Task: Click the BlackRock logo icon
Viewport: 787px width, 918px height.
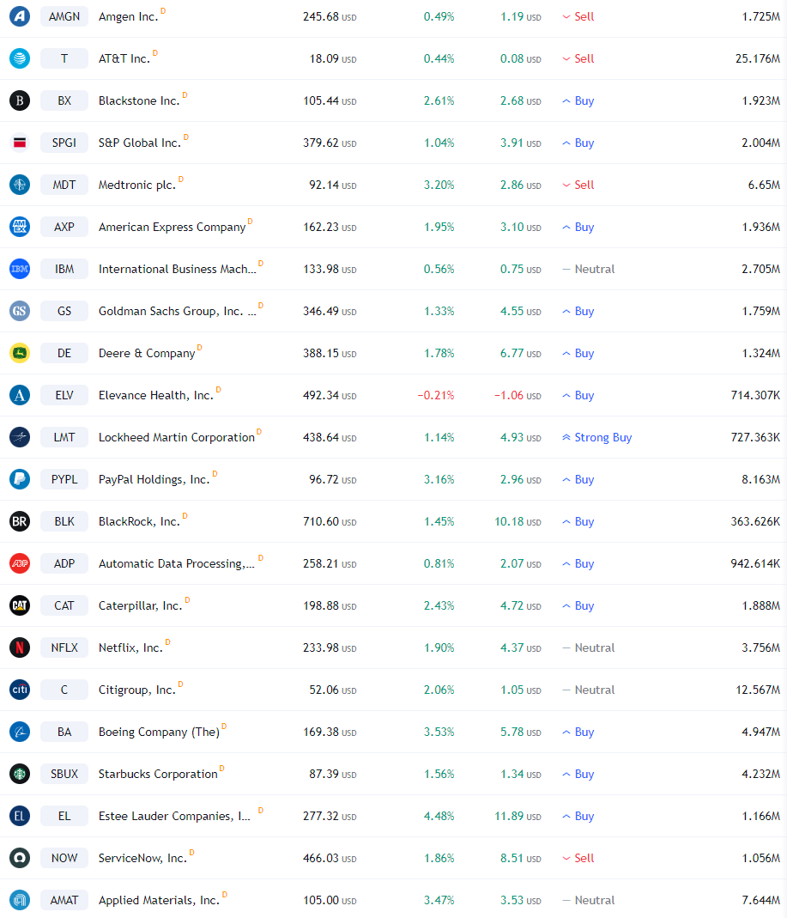Action: click(x=19, y=521)
